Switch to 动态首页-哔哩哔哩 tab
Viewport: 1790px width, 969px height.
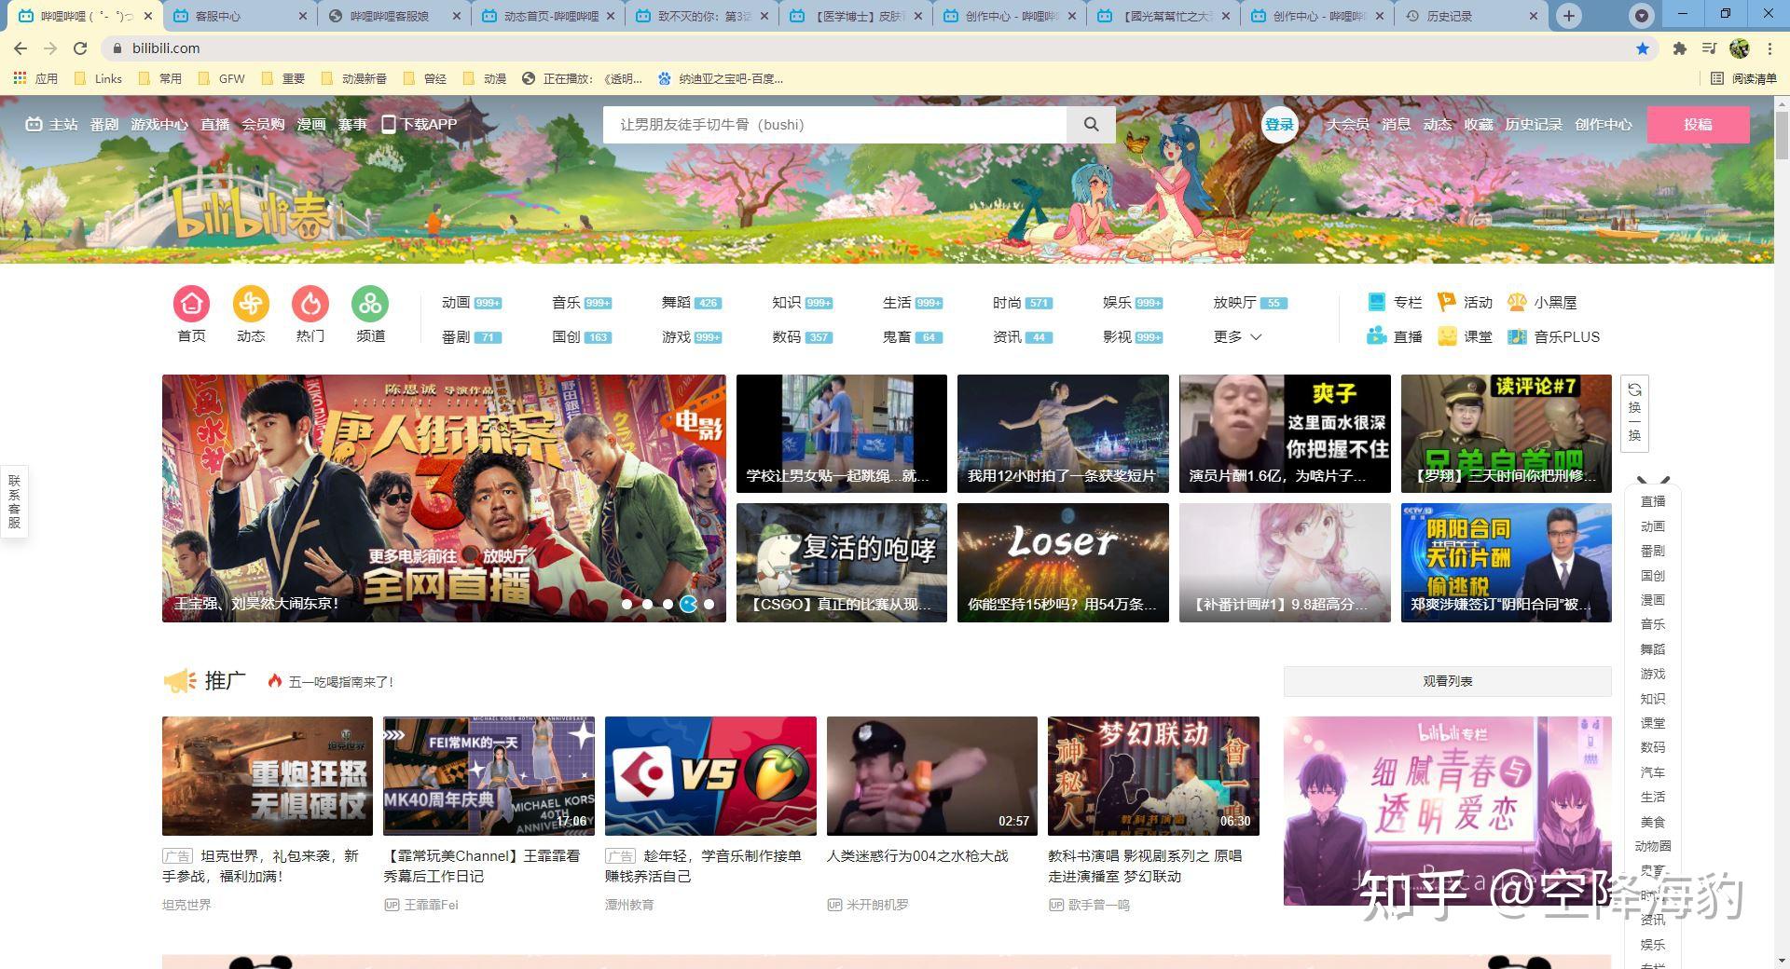[548, 16]
